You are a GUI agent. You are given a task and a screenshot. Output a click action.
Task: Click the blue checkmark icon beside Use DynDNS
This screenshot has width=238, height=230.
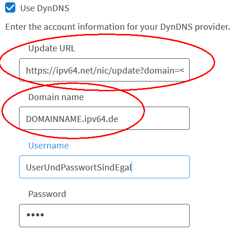click(x=10, y=7)
